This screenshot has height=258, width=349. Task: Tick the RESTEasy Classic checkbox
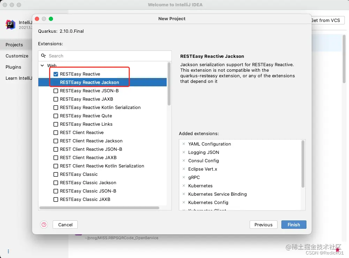56,174
